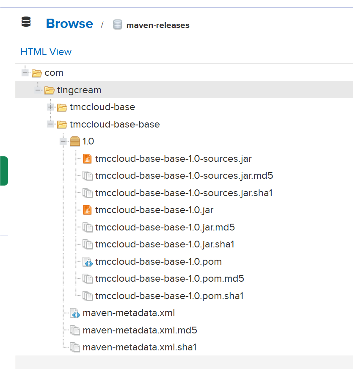Select tmccloud-base-base-1.0.pom.md5 entry
This screenshot has width=353, height=369.
click(169, 278)
